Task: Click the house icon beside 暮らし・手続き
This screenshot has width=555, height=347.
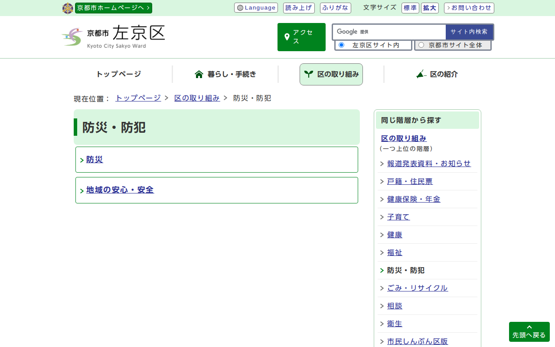Action: [199, 74]
